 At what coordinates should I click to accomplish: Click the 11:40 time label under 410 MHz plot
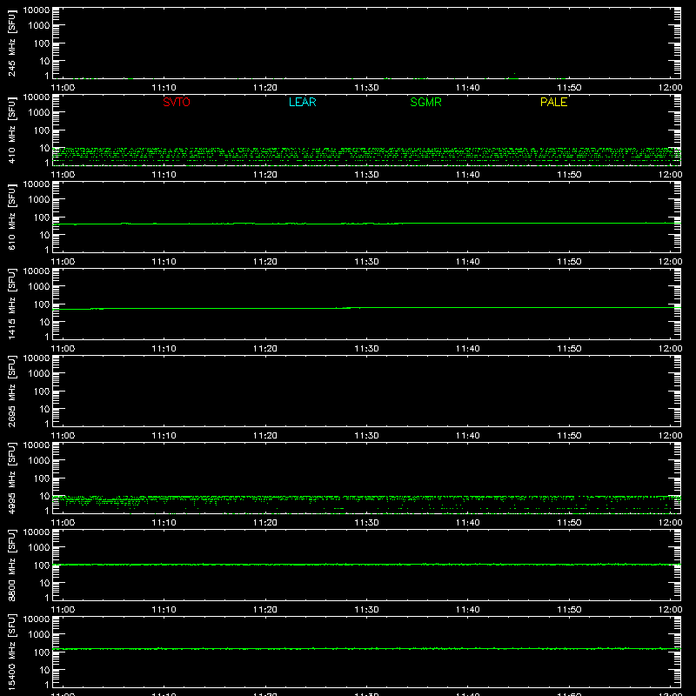pos(468,175)
